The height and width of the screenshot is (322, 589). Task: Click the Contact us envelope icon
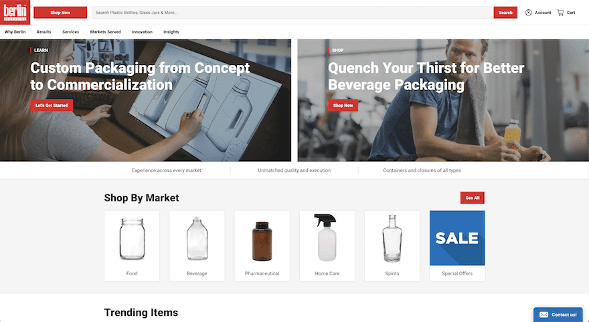pyautogui.click(x=543, y=315)
